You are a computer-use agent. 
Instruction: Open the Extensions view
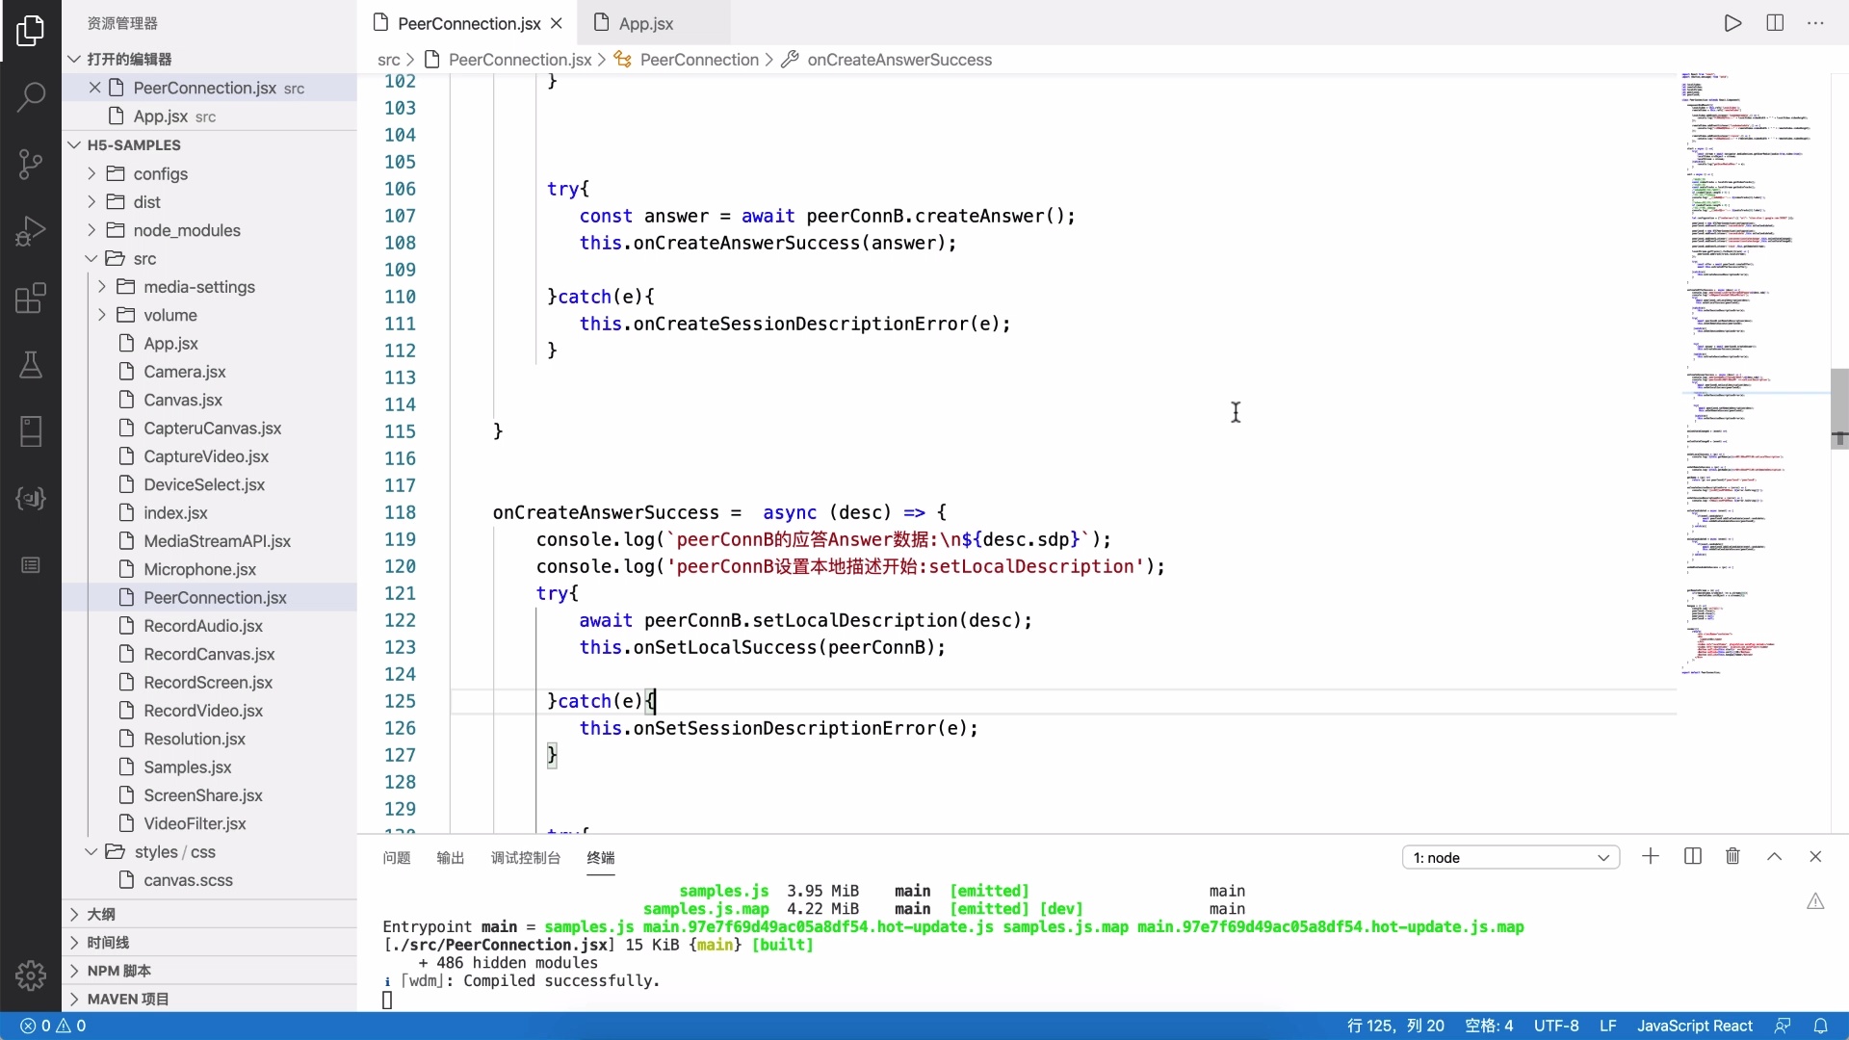31,299
